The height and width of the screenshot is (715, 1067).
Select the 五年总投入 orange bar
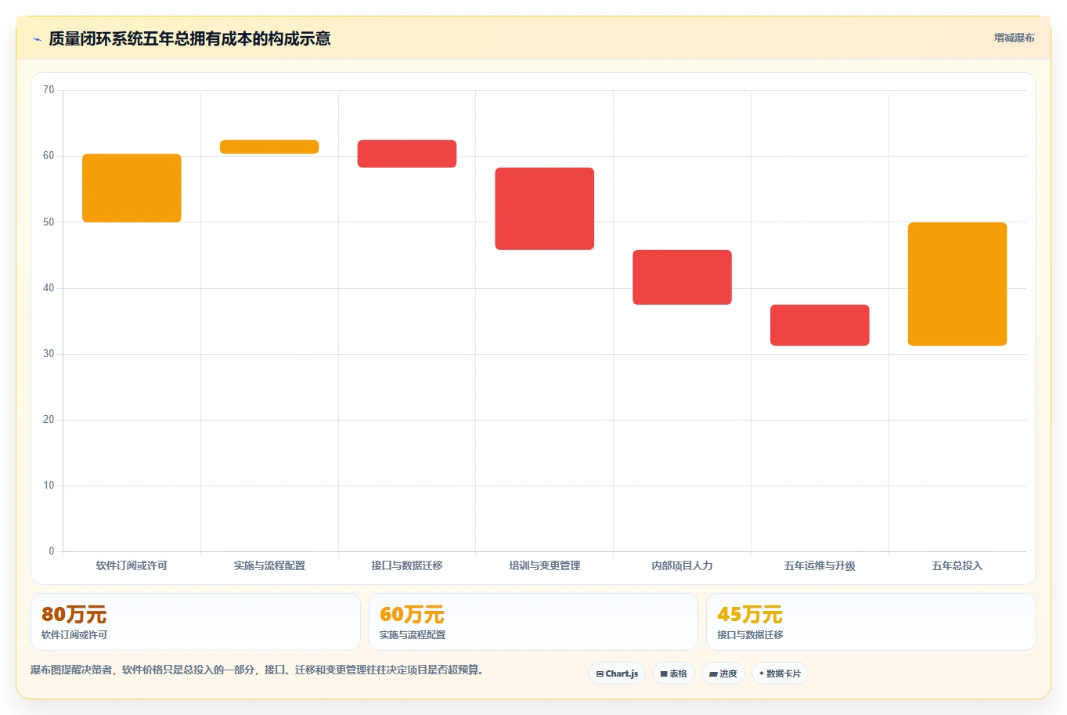click(957, 284)
